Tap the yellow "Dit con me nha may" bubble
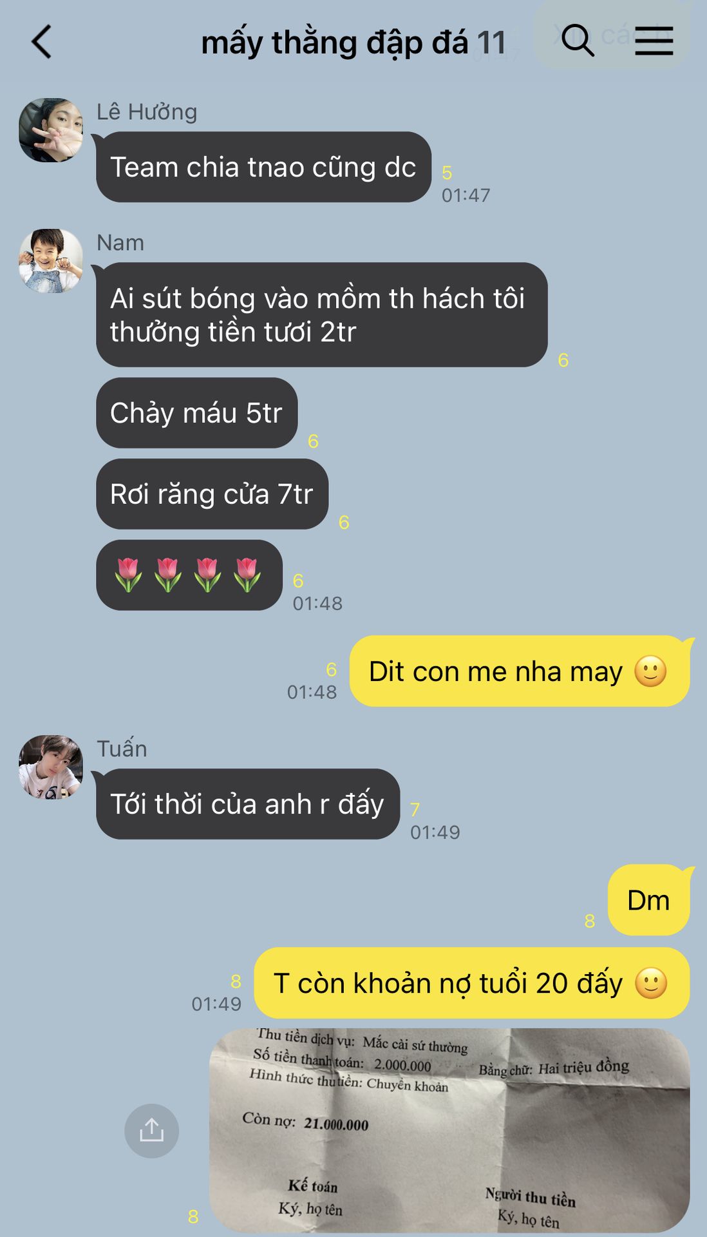 pyautogui.click(x=519, y=671)
